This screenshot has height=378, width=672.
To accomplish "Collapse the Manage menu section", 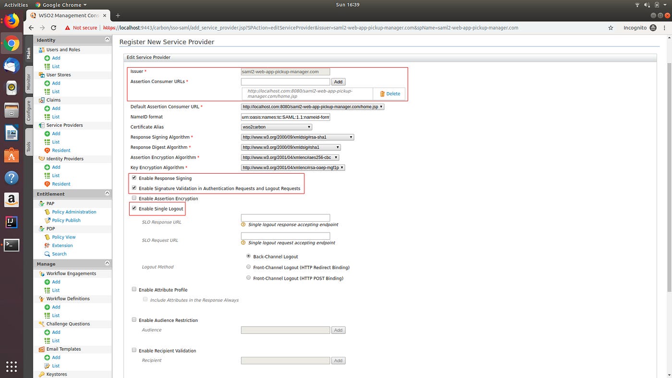I will click(107, 263).
